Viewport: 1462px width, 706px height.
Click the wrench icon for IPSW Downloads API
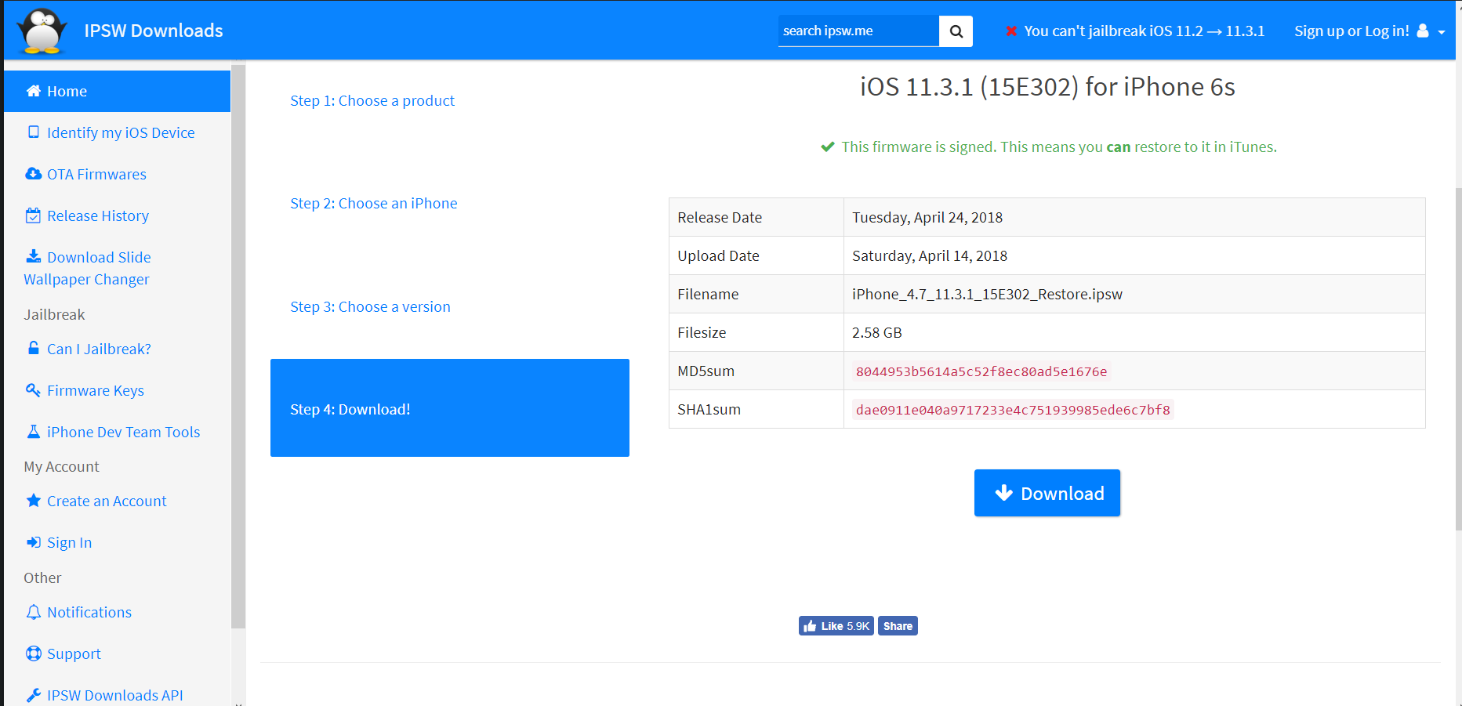click(33, 695)
